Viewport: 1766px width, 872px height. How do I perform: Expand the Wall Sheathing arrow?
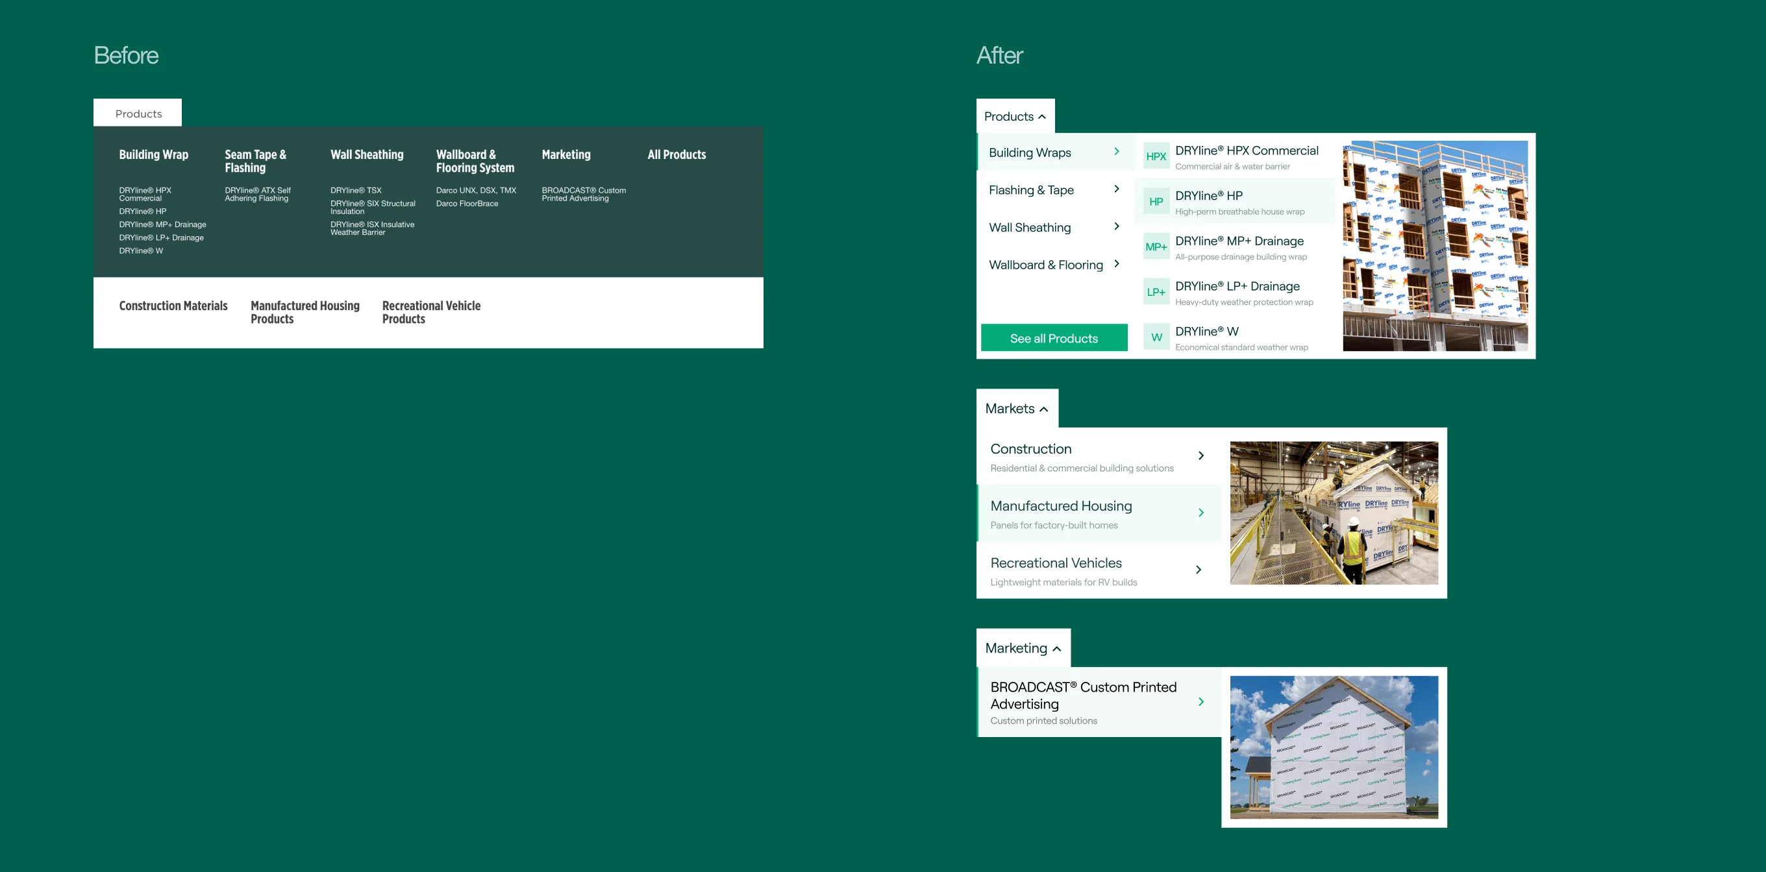pyautogui.click(x=1117, y=226)
